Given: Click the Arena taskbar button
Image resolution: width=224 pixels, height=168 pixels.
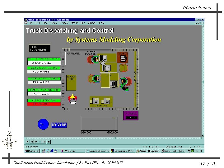Looking at the screenshot, I should [148, 151].
